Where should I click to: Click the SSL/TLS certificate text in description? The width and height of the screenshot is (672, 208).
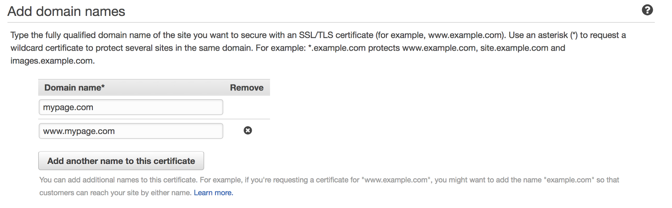click(x=336, y=35)
